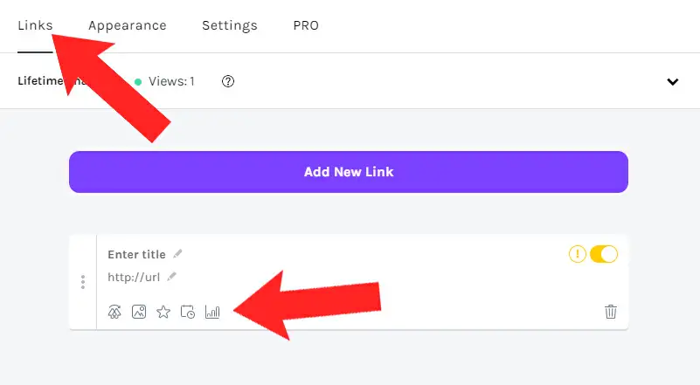Expand the Lifetime analytics chevron
700x385 pixels.
pos(673,82)
